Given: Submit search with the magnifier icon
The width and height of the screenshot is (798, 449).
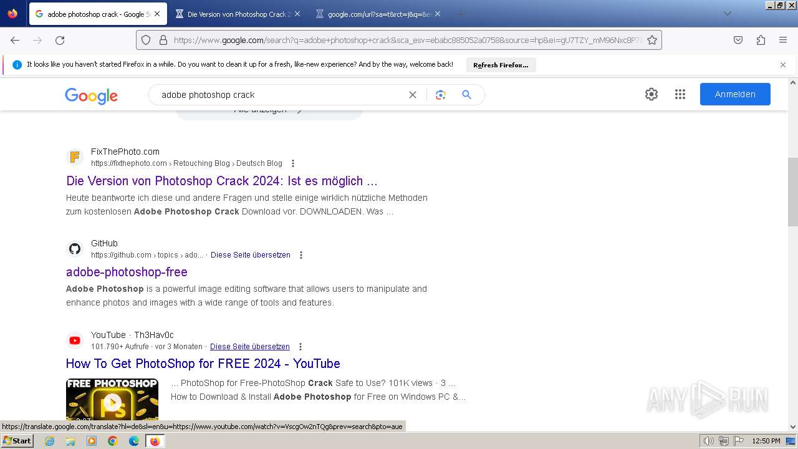Looking at the screenshot, I should coord(466,95).
